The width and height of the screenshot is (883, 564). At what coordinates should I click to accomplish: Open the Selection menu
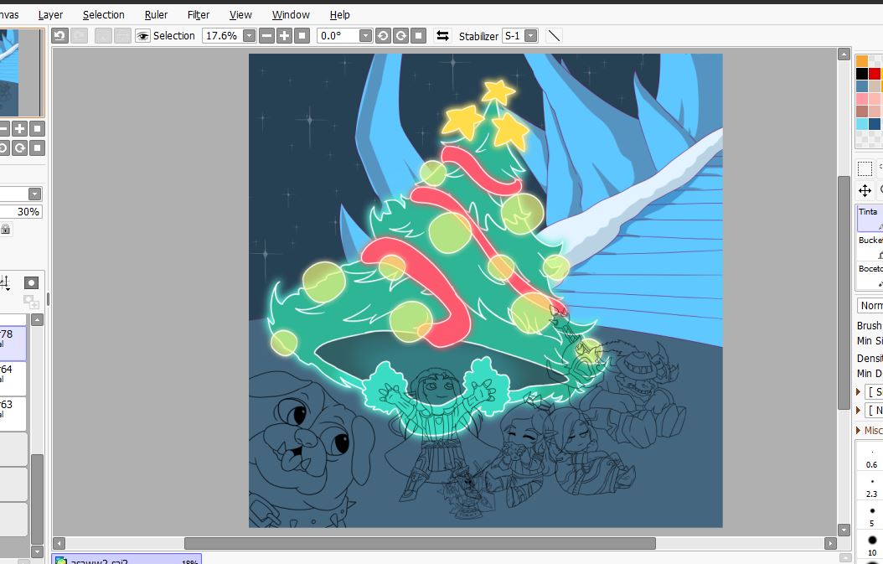104,14
